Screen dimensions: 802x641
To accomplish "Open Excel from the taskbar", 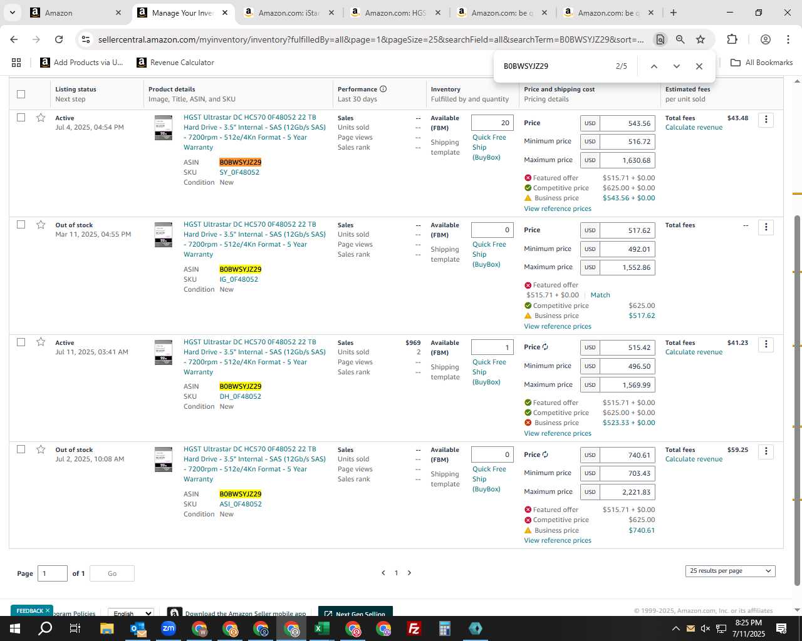I will coord(321,628).
